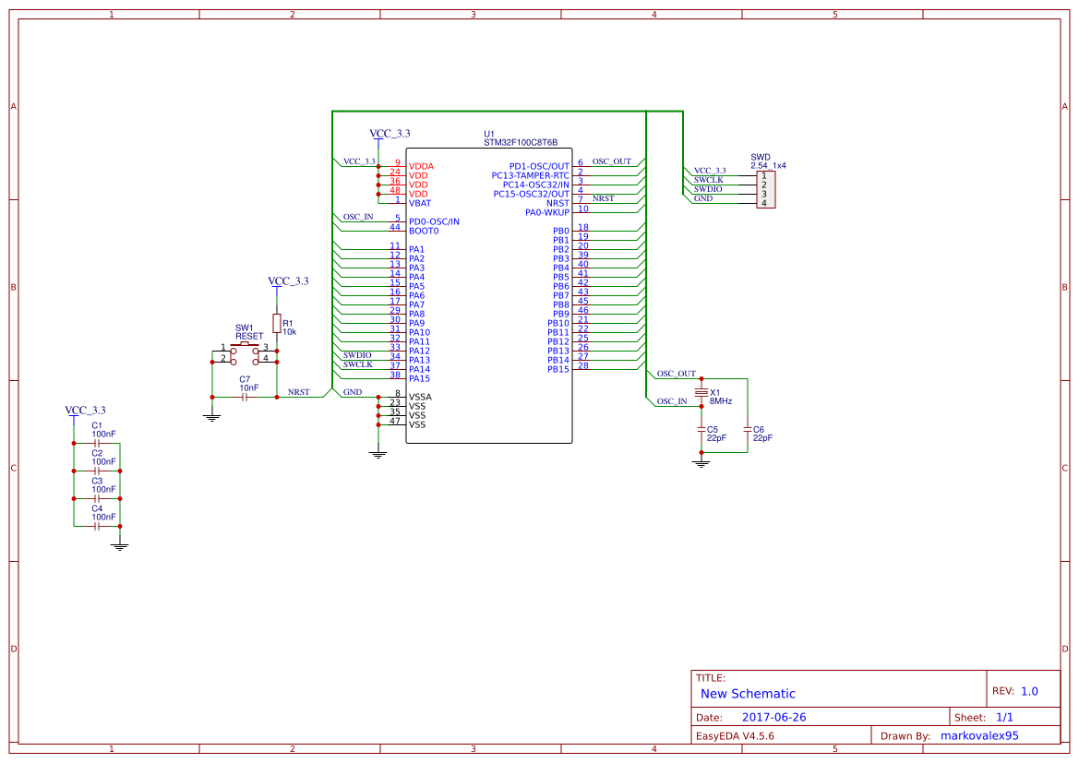Click the PA0-WKUP pin label

coord(547,212)
